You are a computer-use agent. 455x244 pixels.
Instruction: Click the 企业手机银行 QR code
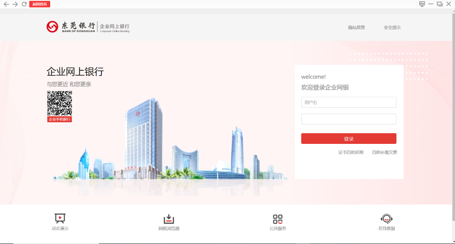coord(59,104)
